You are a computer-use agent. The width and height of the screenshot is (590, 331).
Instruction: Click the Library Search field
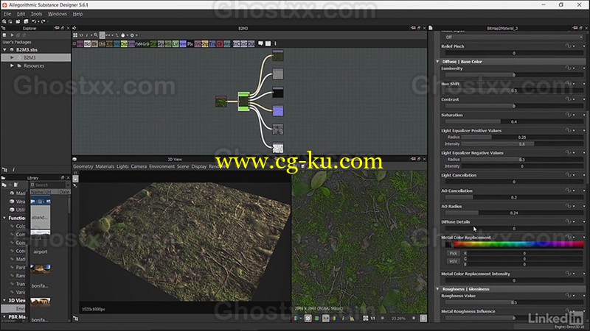click(x=48, y=185)
